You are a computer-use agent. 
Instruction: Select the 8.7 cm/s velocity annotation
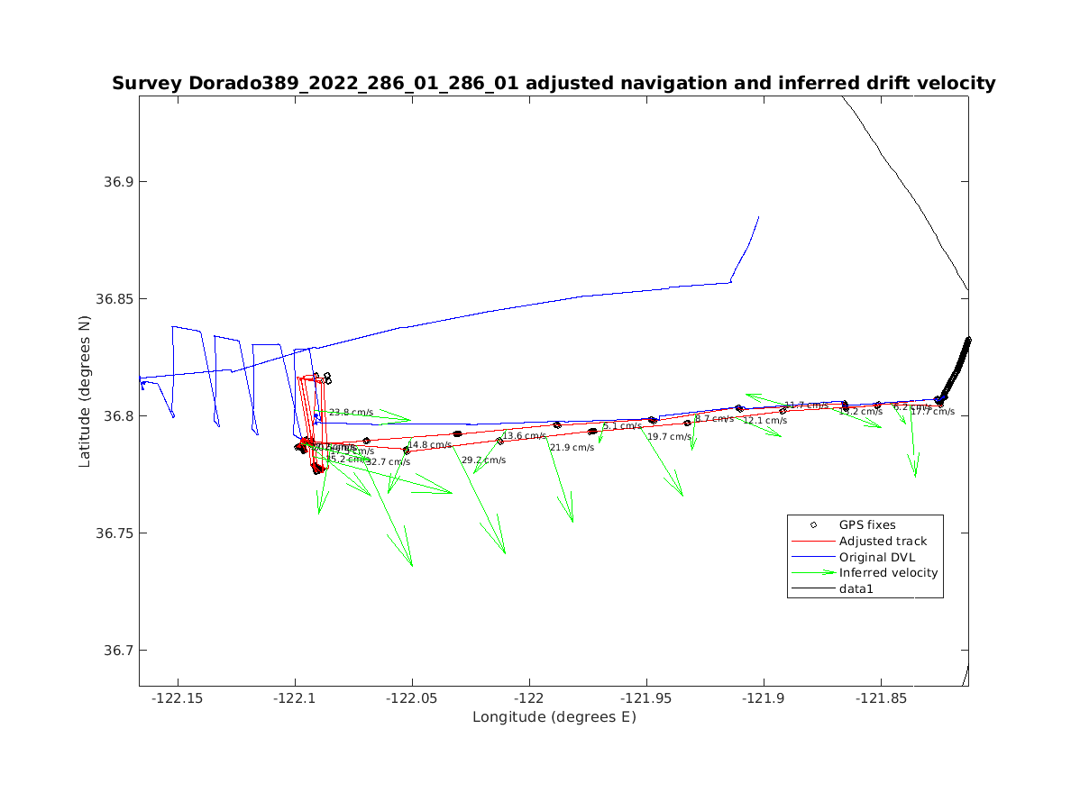(714, 419)
